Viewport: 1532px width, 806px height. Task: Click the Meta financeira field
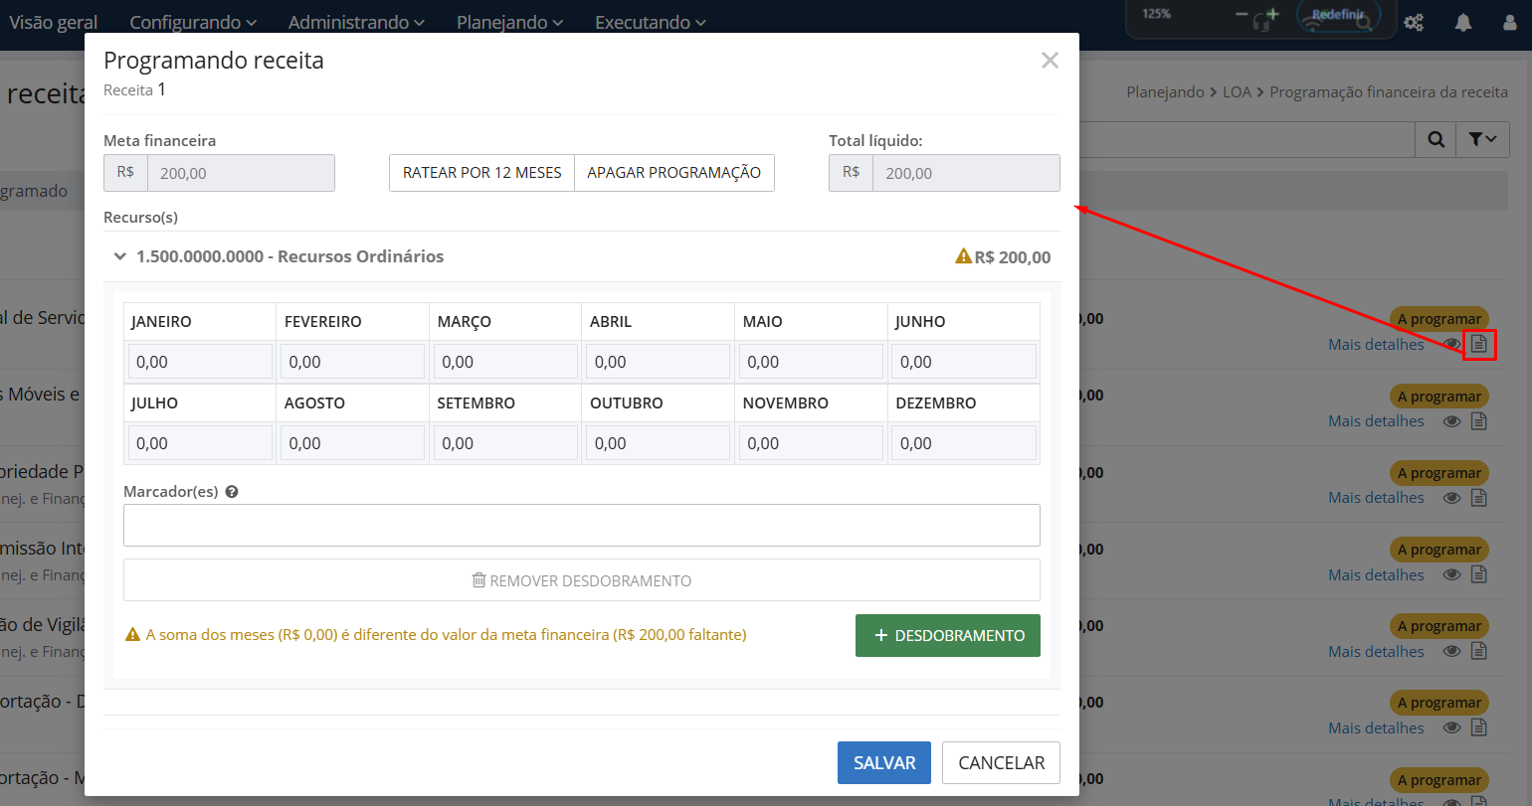(241, 173)
